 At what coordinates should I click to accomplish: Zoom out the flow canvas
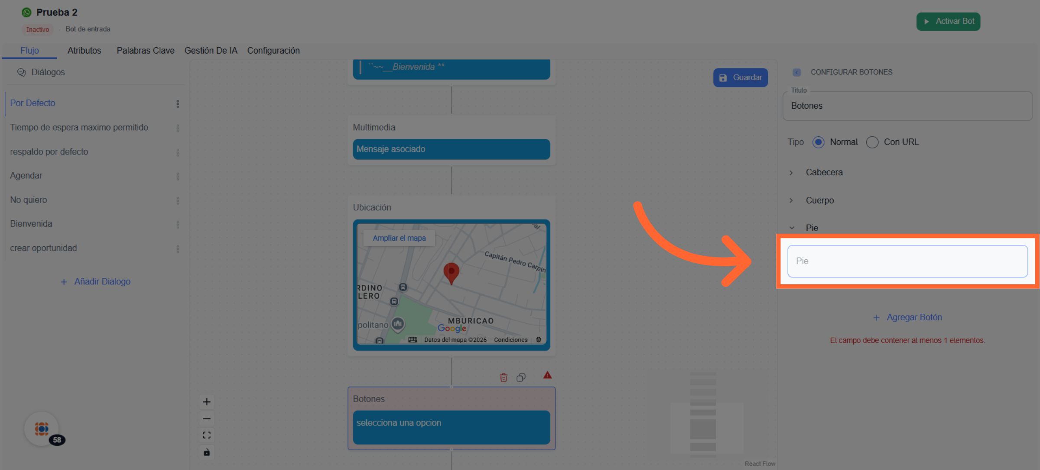(x=207, y=418)
